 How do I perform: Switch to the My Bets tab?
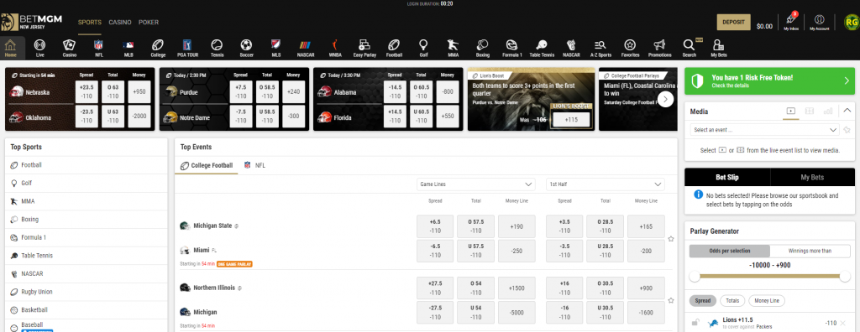click(812, 178)
